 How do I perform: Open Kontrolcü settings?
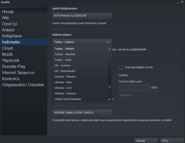(x=24, y=79)
